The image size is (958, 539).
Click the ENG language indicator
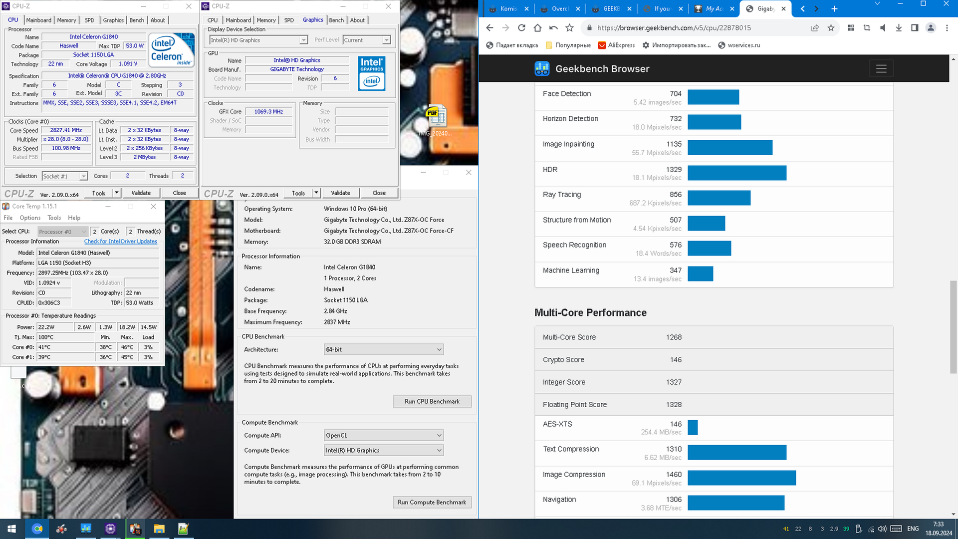pos(913,529)
